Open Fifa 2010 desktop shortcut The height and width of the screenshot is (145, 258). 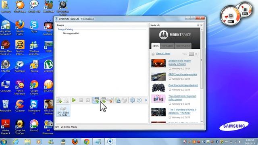point(6,66)
